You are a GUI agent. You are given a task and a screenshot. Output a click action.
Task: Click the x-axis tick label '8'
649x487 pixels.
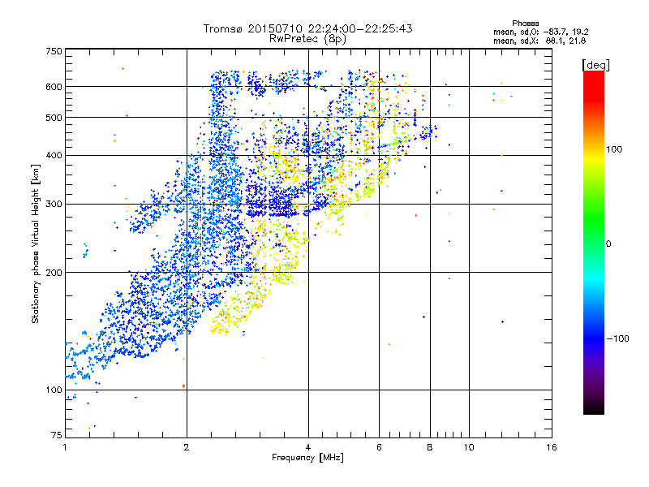tap(430, 447)
